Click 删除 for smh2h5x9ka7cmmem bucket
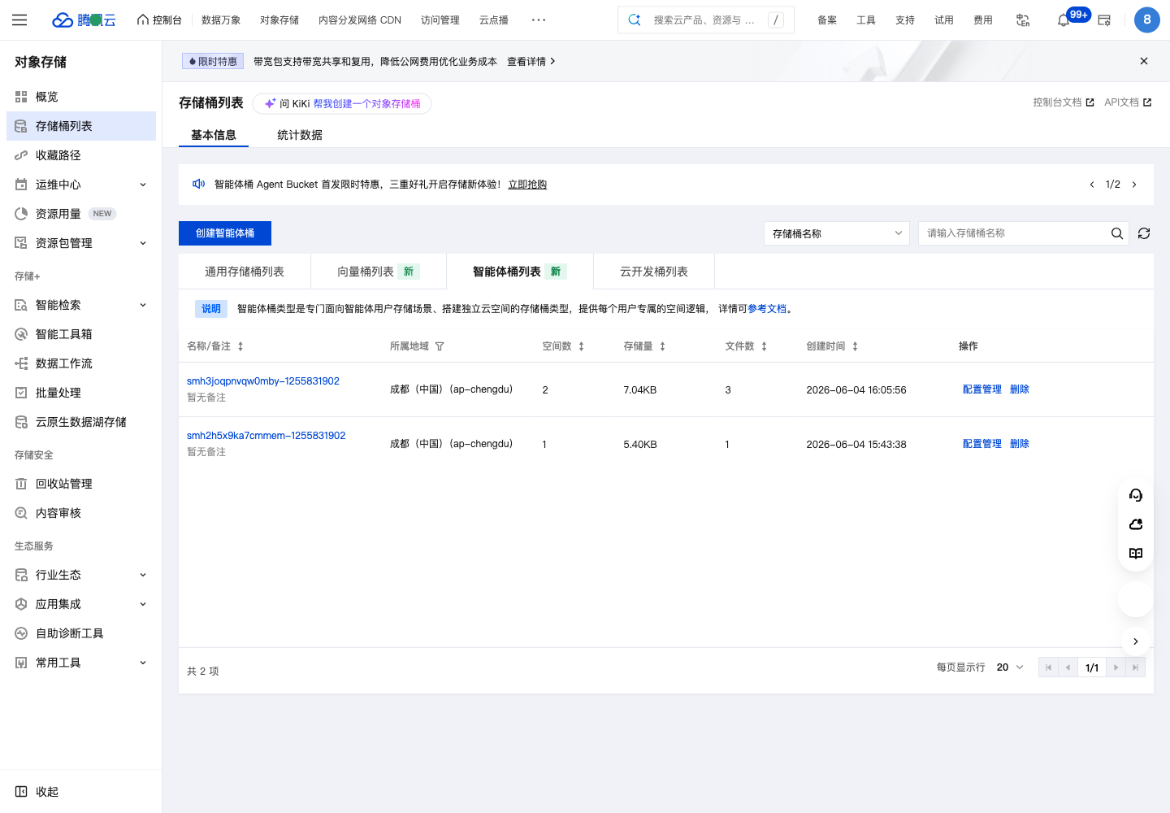This screenshot has width=1170, height=813. tap(1020, 444)
